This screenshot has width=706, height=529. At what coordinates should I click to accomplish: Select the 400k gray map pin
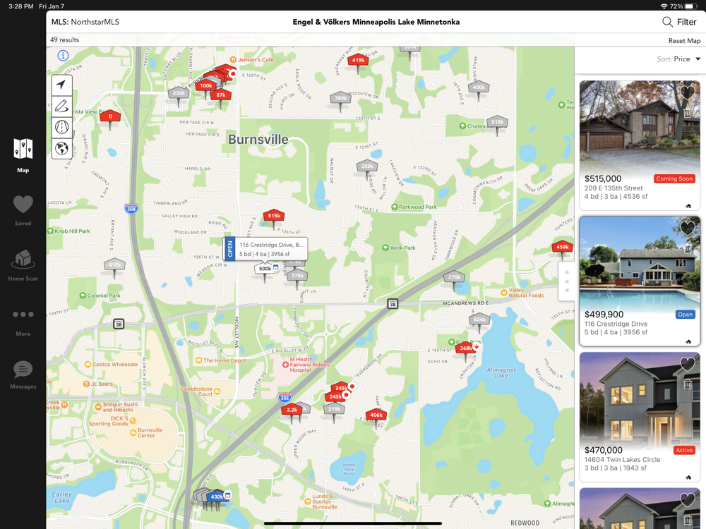point(479,87)
